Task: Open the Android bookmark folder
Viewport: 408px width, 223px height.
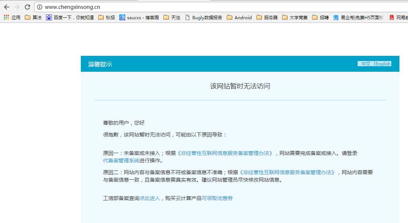Action: pos(239,17)
